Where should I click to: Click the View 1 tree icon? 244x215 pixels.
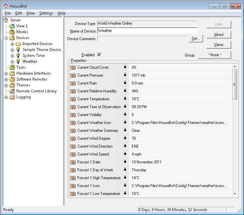coord(12,26)
